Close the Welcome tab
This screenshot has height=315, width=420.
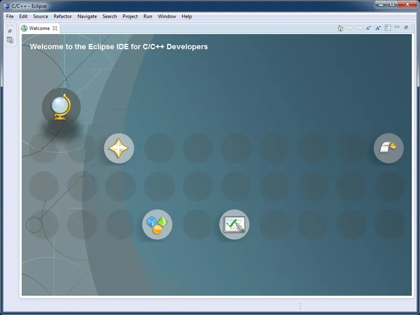[x=55, y=28]
